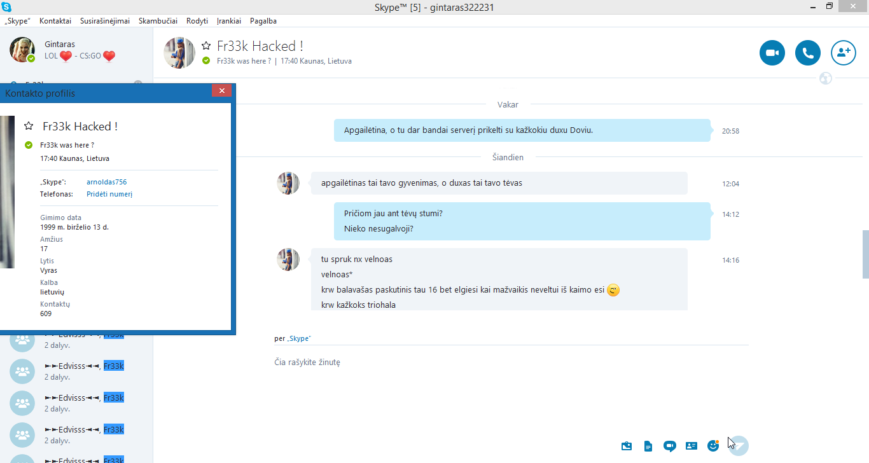This screenshot has width=869, height=463.
Task: Send a photo with the picture icon
Action: tap(627, 446)
